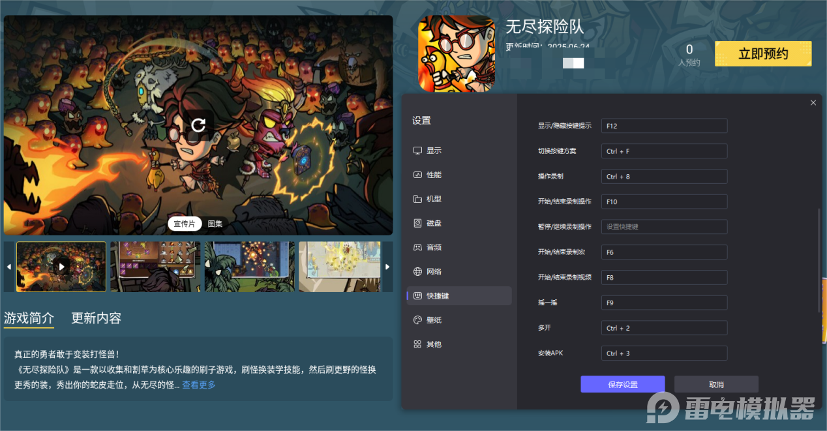Click the 0 人预约 reservation count
The image size is (827, 431).
pyautogui.click(x=689, y=55)
